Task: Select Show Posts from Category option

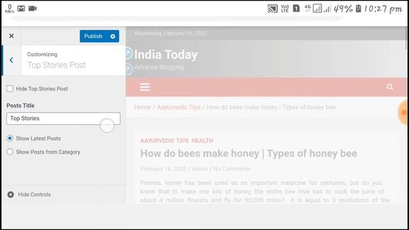Action: 10,152
